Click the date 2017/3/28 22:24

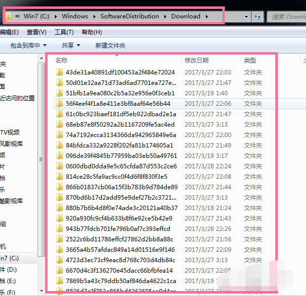(x=208, y=166)
